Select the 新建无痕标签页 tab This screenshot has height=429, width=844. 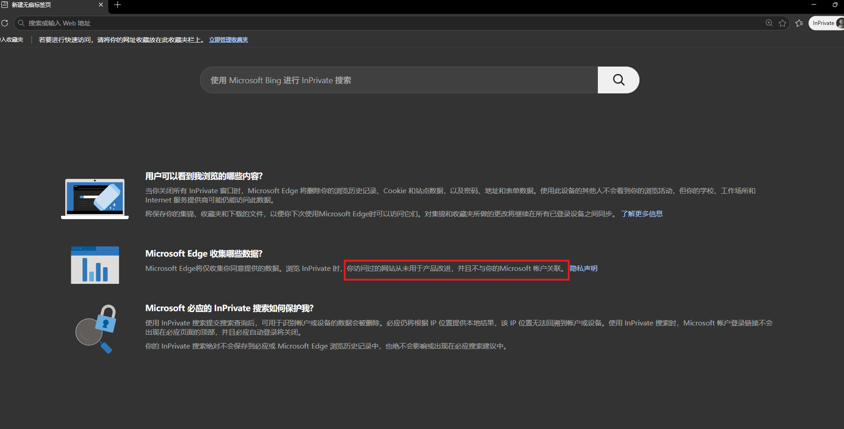[53, 5]
